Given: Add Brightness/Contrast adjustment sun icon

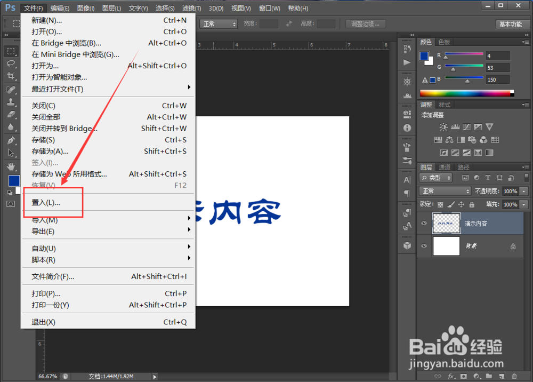Looking at the screenshot, I should [443, 127].
